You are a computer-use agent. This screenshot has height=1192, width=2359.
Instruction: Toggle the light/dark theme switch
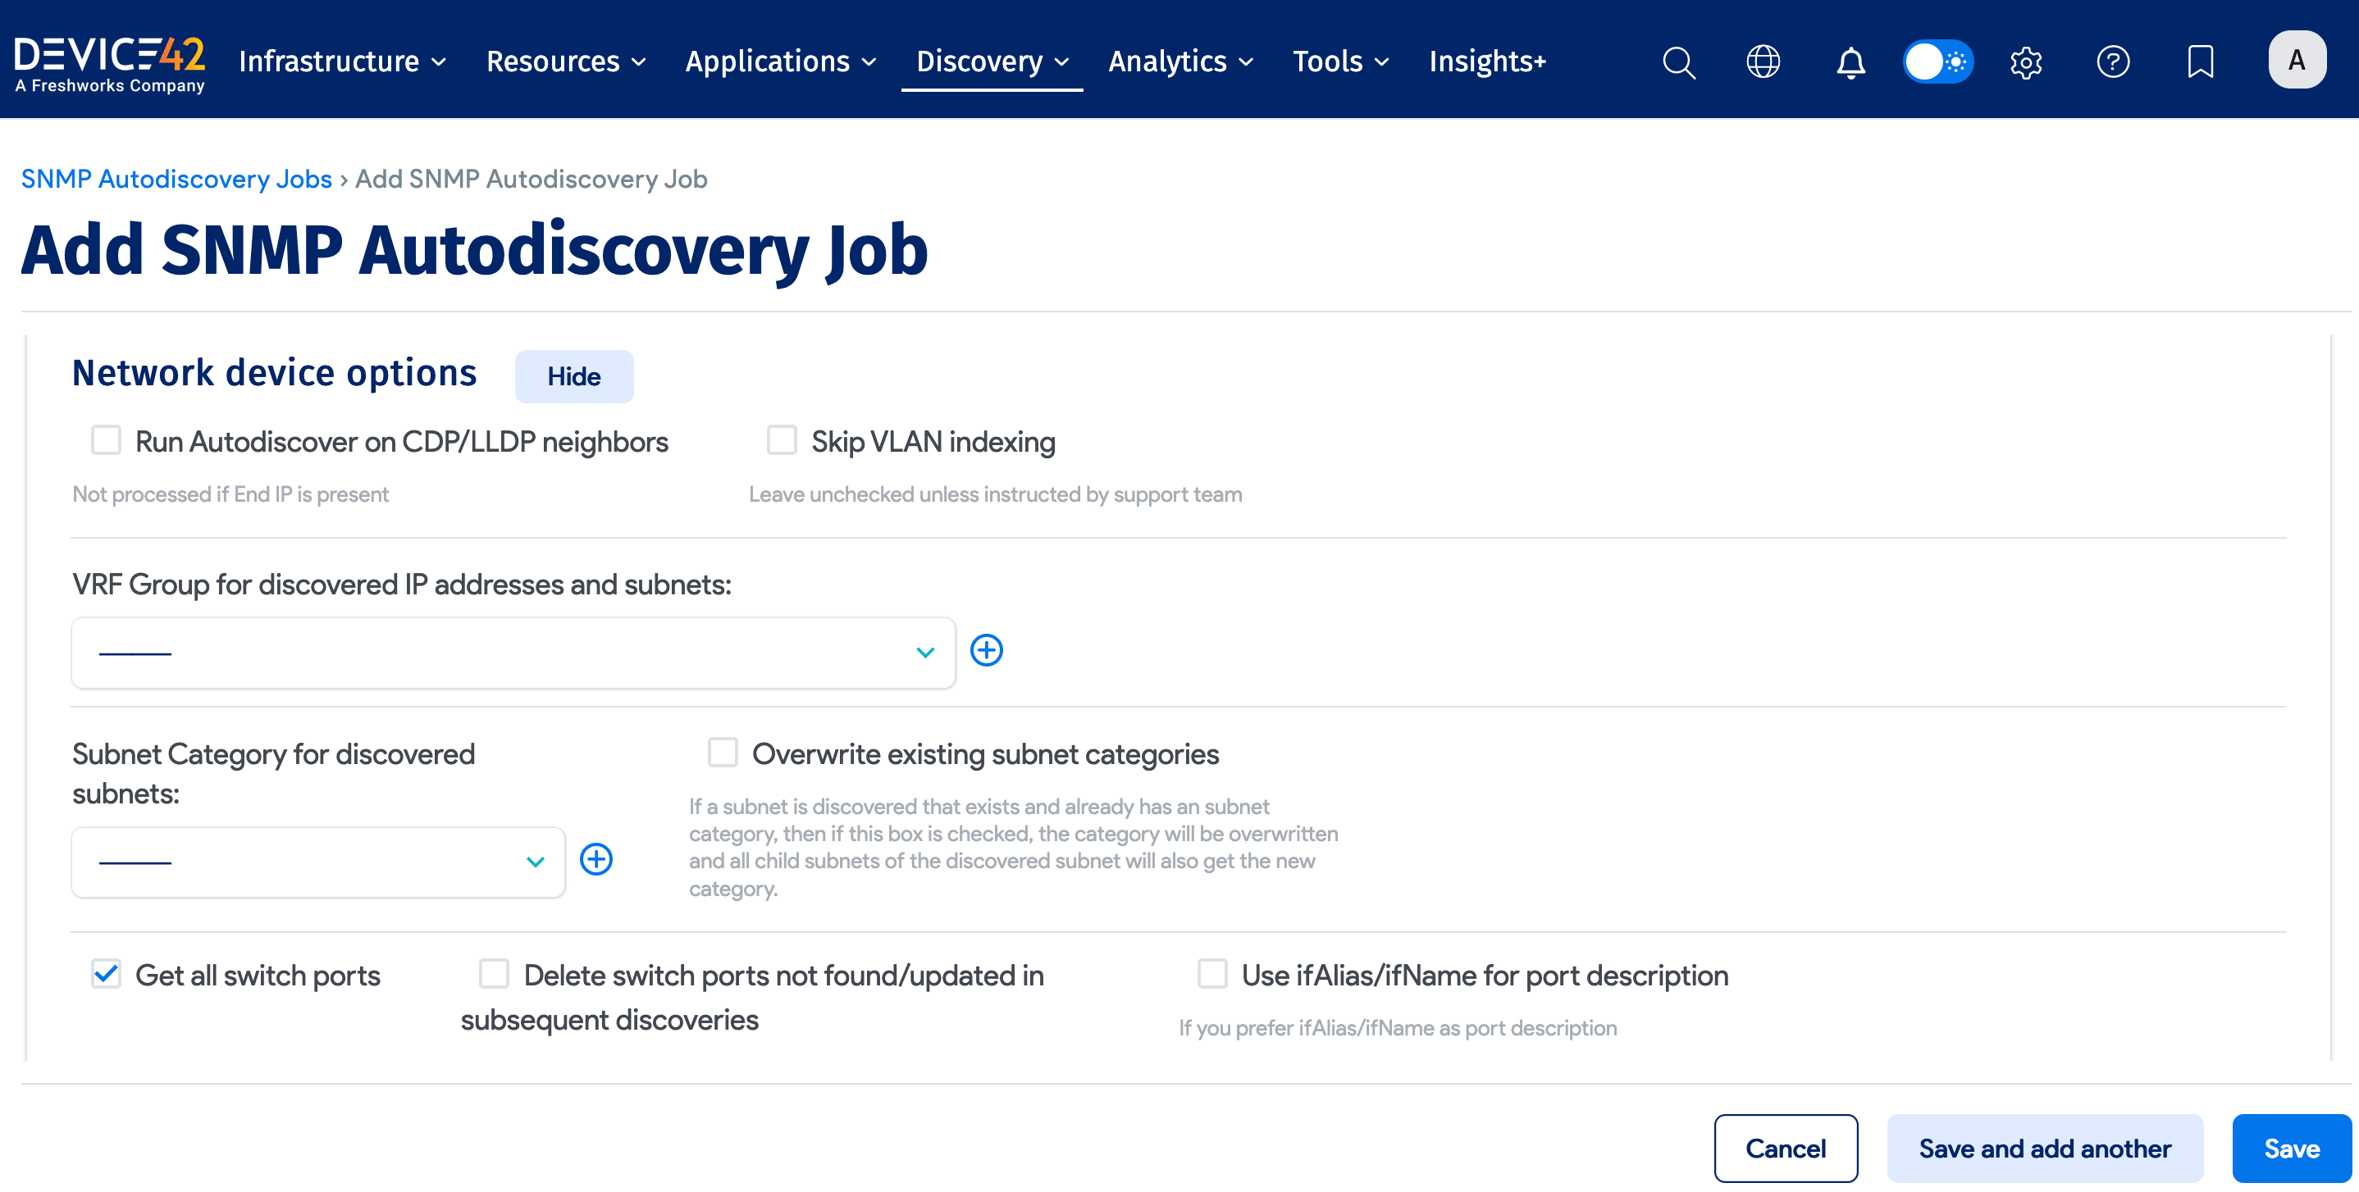click(x=1937, y=61)
